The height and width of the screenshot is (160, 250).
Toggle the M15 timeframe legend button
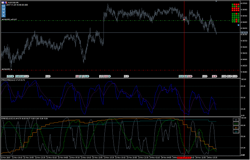236,124
